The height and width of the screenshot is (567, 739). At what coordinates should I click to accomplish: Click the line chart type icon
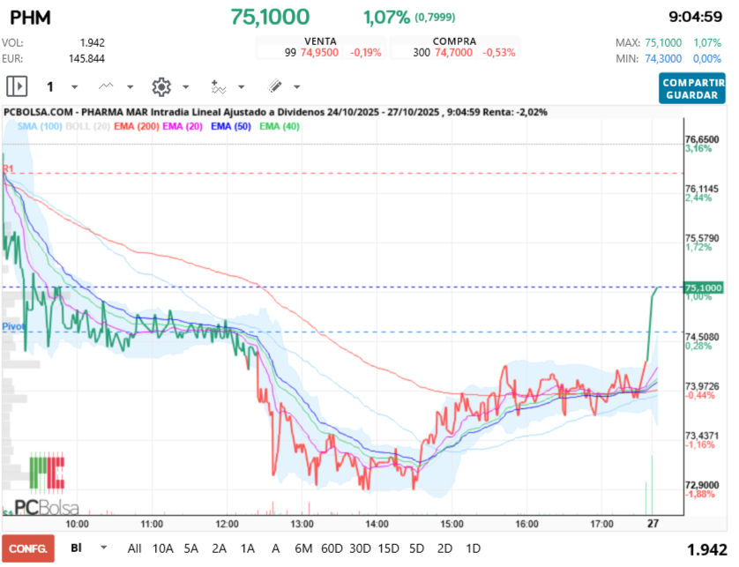tap(107, 86)
